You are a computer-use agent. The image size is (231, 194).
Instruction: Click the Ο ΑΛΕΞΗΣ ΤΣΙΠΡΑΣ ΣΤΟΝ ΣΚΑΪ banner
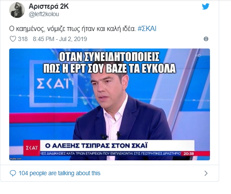tap(96, 145)
